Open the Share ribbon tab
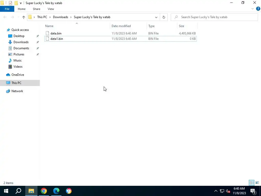 point(36,9)
